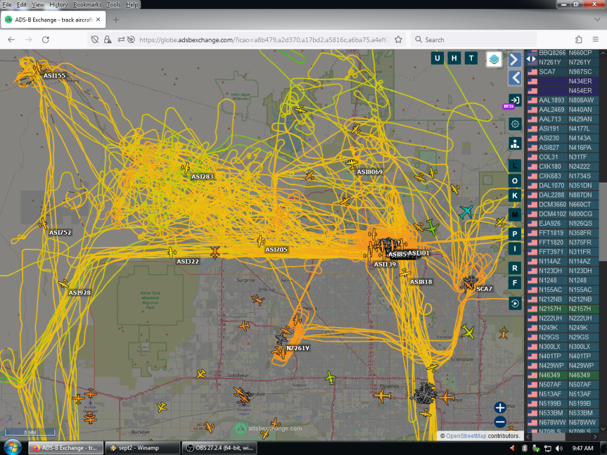This screenshot has width=607, height=455.
Task: Open the OpenStreetMap contributors link
Action: click(466, 435)
